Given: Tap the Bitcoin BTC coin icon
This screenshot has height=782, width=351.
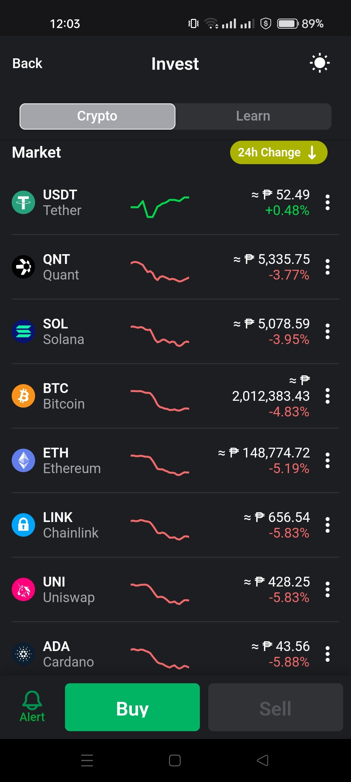Looking at the screenshot, I should (x=23, y=396).
